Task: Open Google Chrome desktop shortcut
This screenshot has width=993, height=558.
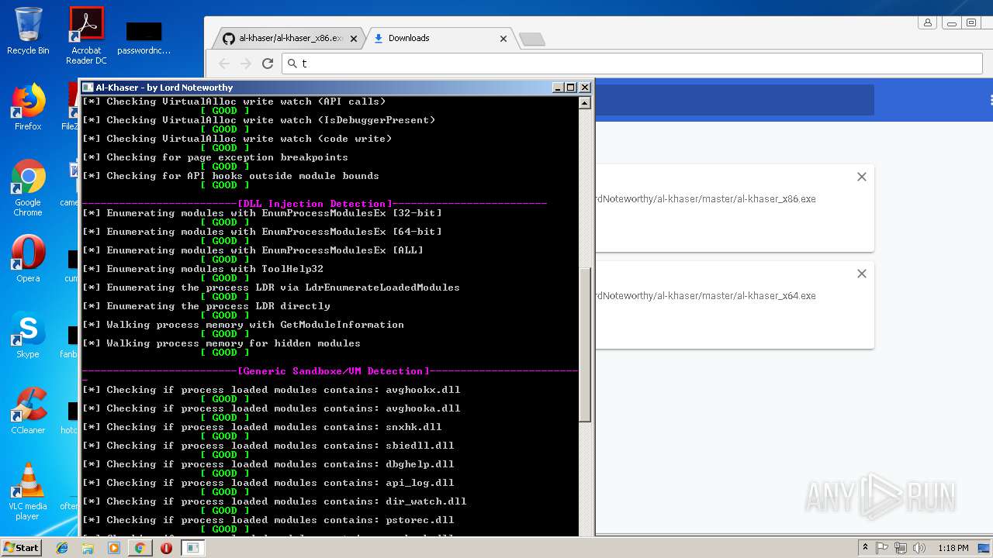Action: point(28,188)
